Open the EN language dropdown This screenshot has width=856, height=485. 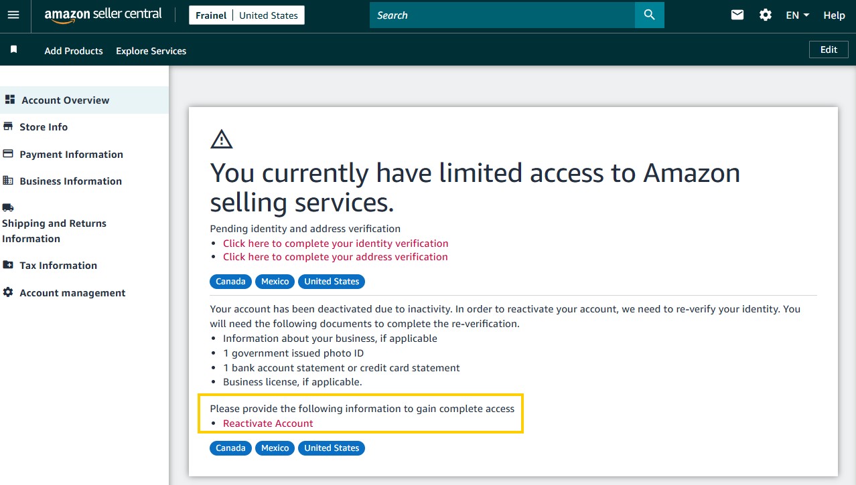tap(797, 15)
